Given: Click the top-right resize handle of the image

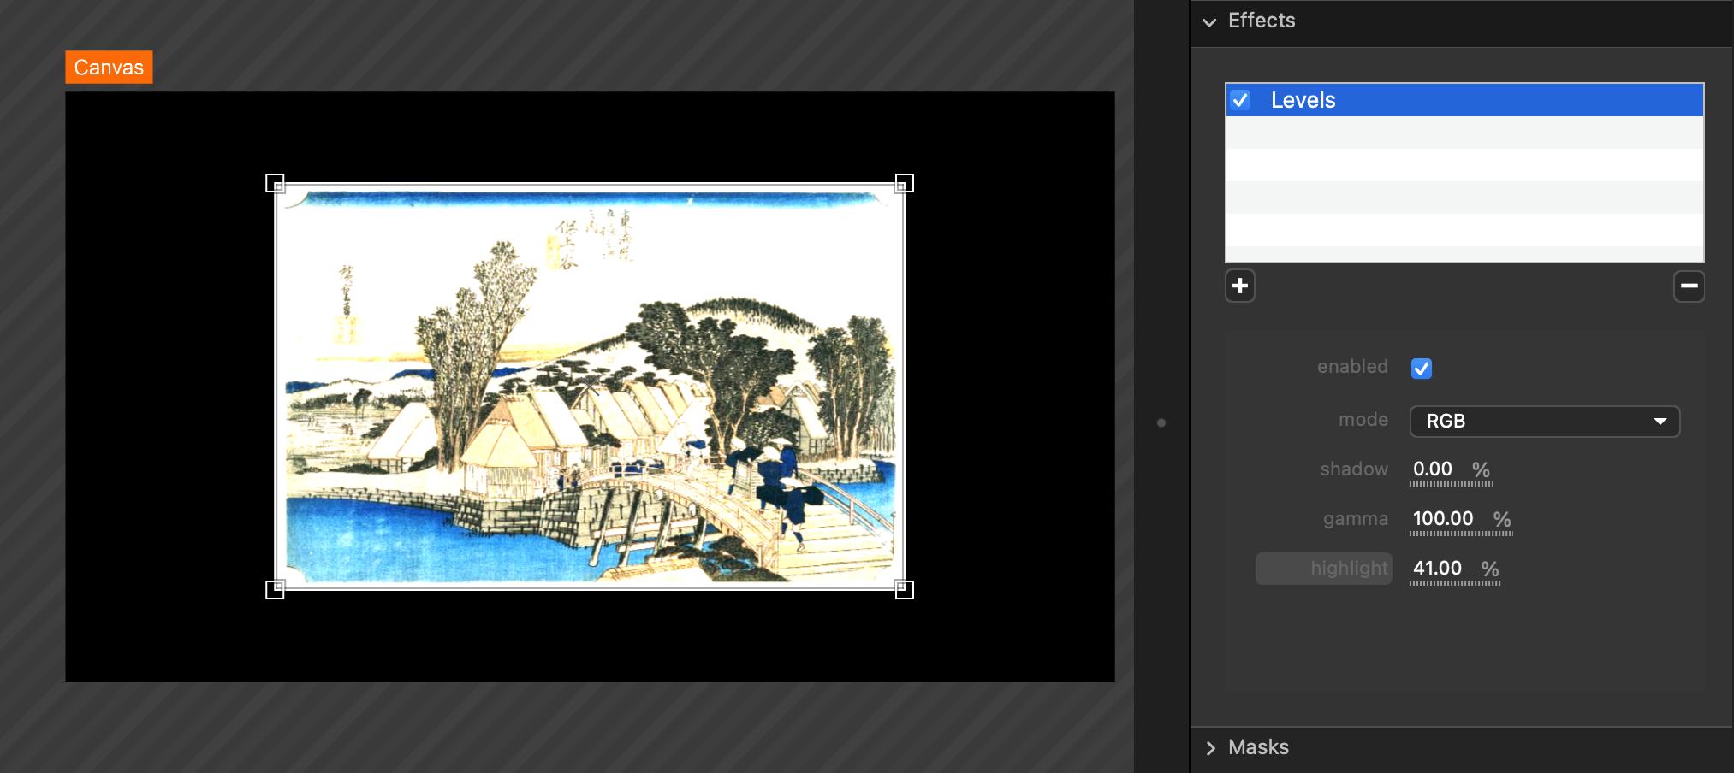Looking at the screenshot, I should coord(904,183).
